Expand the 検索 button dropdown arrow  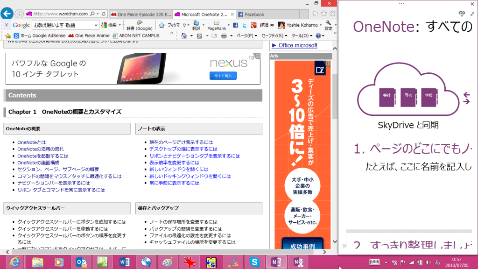click(120, 25)
